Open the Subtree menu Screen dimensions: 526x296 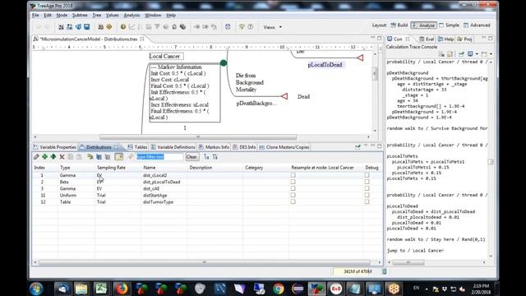(x=80, y=15)
